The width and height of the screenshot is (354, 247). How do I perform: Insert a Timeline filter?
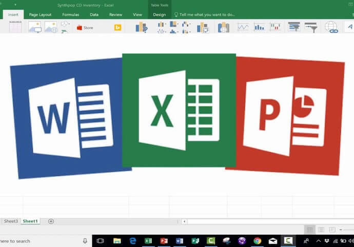click(311, 27)
